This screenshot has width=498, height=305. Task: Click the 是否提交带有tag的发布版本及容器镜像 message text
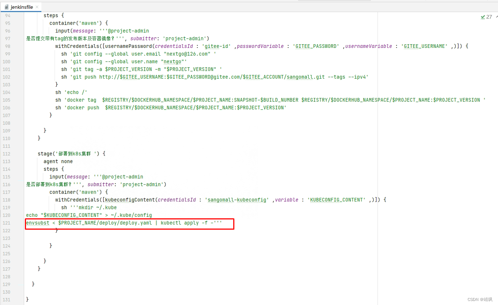click(71, 38)
